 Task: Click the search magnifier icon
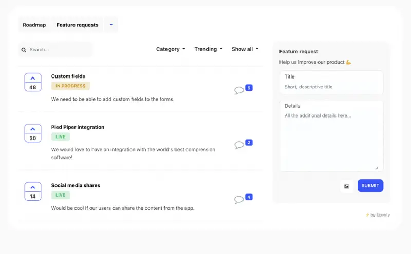coord(24,50)
